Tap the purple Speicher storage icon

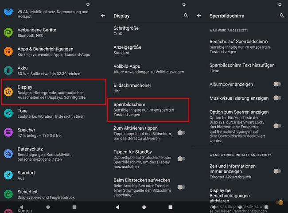(x=8, y=132)
